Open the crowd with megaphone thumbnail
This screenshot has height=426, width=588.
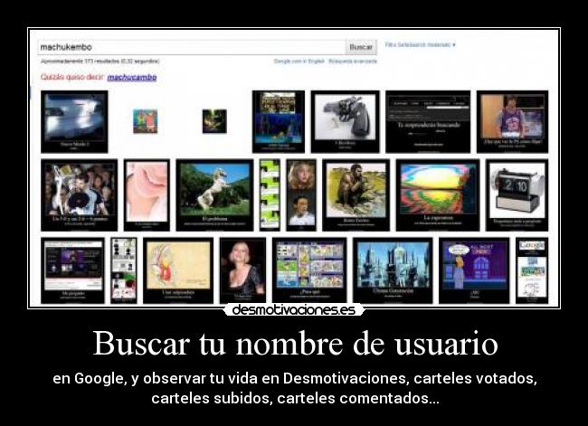[x=79, y=195]
